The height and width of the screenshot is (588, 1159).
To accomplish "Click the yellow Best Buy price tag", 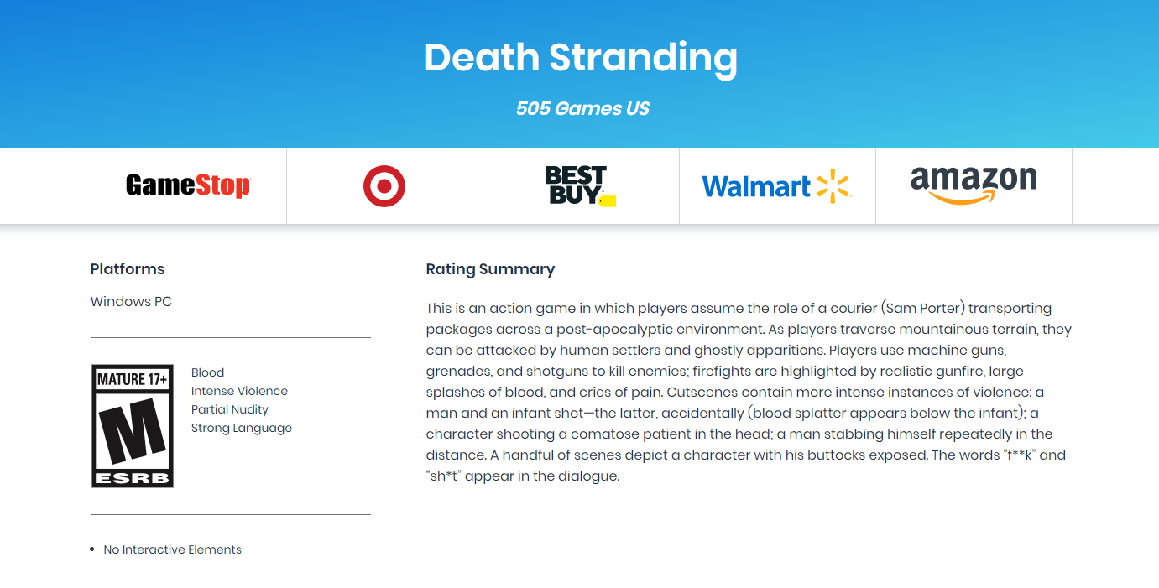I will (608, 201).
